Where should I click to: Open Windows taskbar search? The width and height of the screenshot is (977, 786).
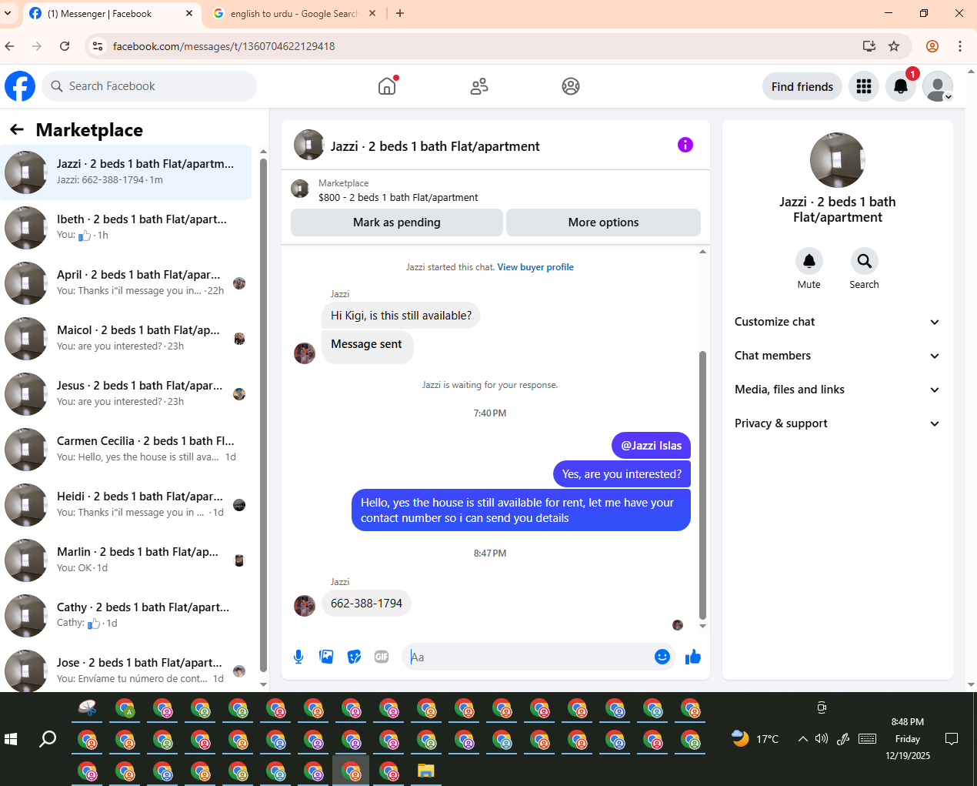[48, 739]
